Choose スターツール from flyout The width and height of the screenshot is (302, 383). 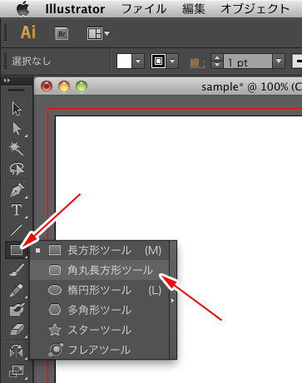(x=99, y=330)
